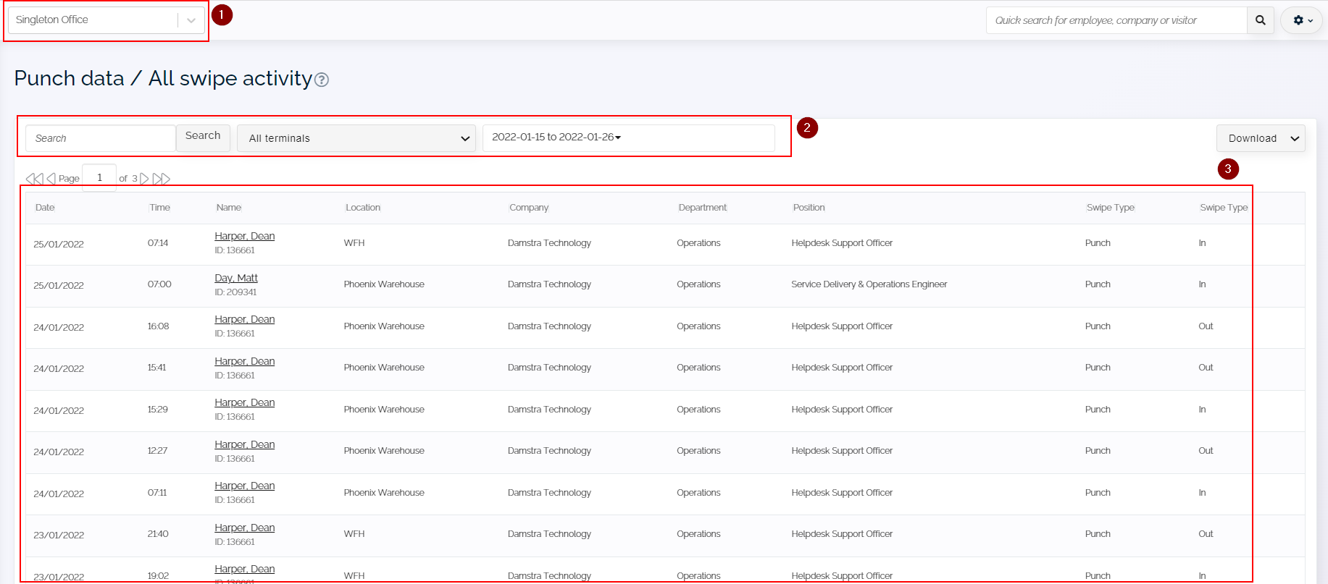This screenshot has width=1328, height=584.
Task: Open the date range 2022-01-15 to 2022-01-26 picker
Action: click(x=628, y=137)
